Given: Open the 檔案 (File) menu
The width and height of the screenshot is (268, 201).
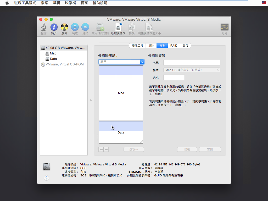Looking at the screenshot, I should coord(44,3).
